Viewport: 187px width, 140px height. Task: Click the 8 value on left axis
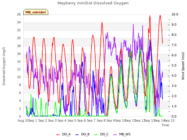coord(20,85)
